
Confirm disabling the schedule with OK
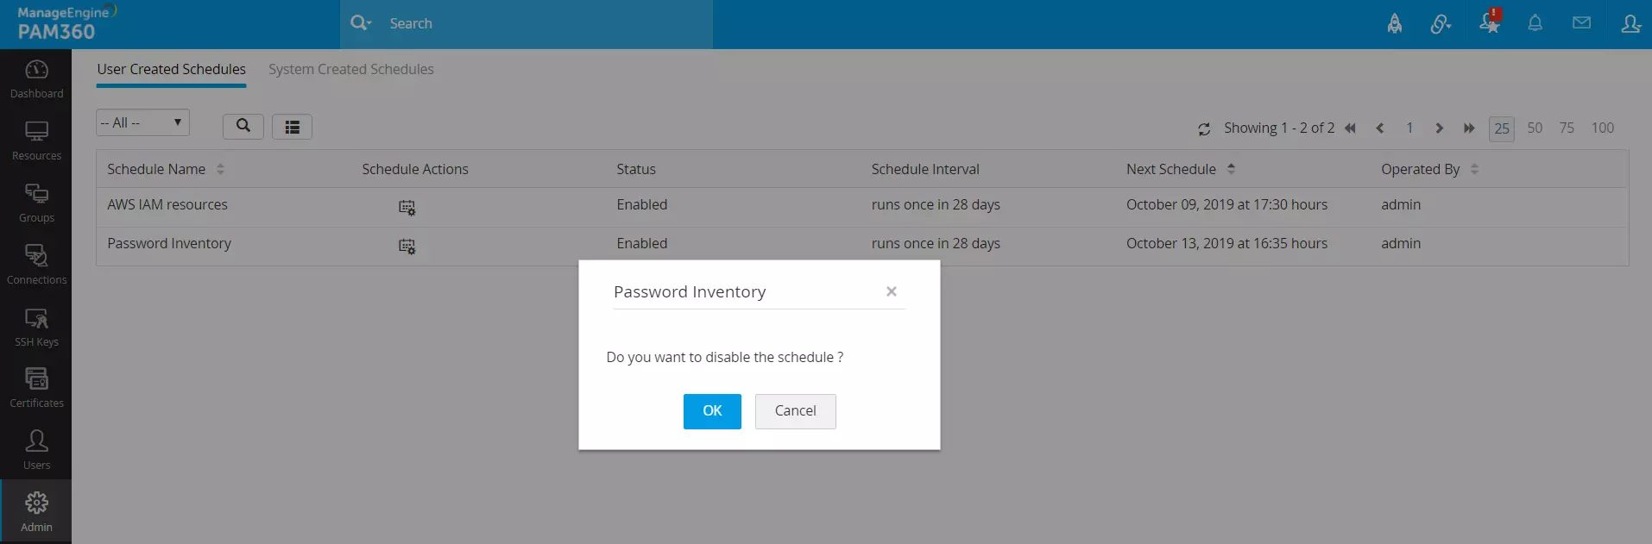coord(711,411)
